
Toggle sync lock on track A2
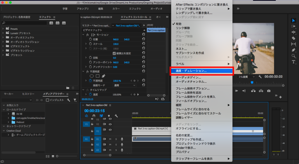104,144
